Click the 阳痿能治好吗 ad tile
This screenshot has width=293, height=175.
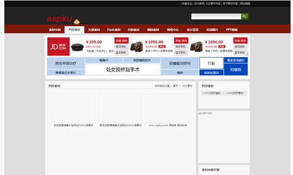[x=180, y=63]
